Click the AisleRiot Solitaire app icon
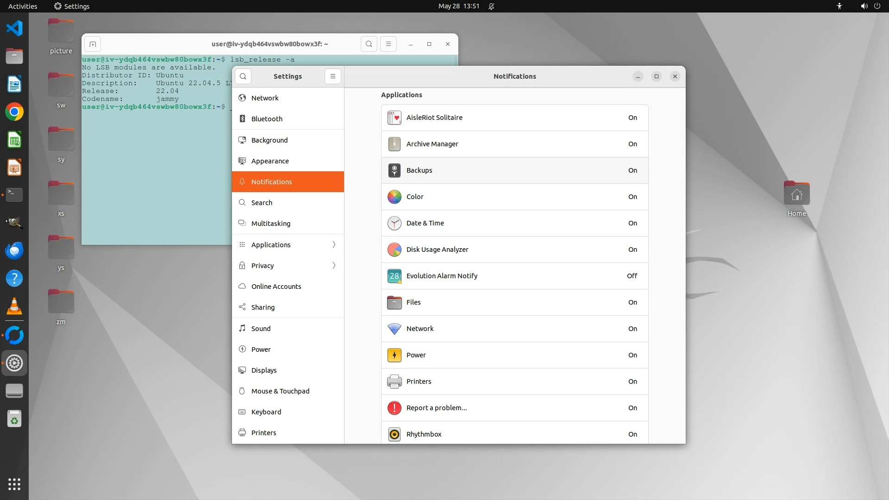 click(x=394, y=118)
